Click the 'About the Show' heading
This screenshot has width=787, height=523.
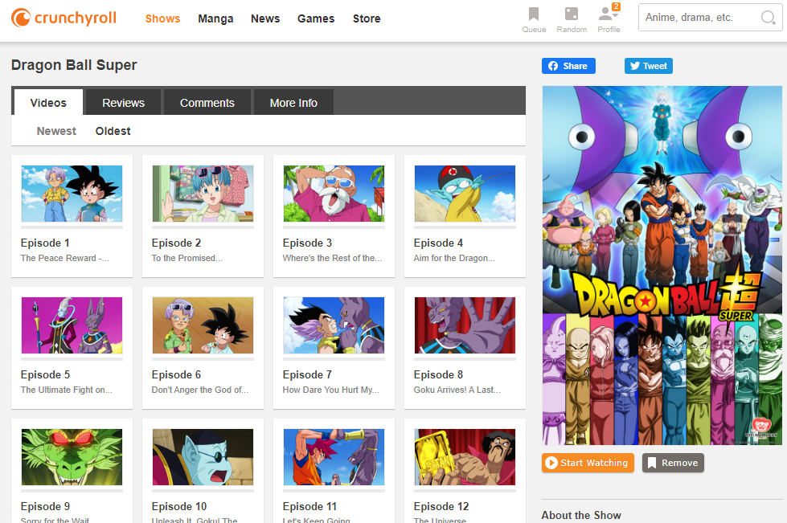pyautogui.click(x=581, y=515)
